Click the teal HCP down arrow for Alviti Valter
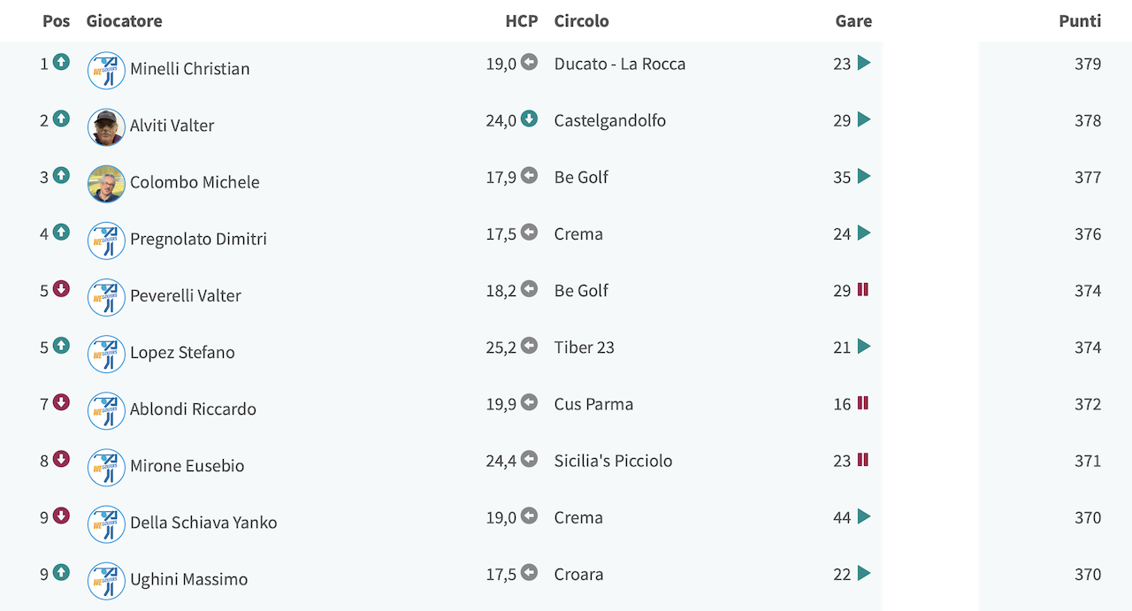The width and height of the screenshot is (1132, 611). click(x=529, y=118)
